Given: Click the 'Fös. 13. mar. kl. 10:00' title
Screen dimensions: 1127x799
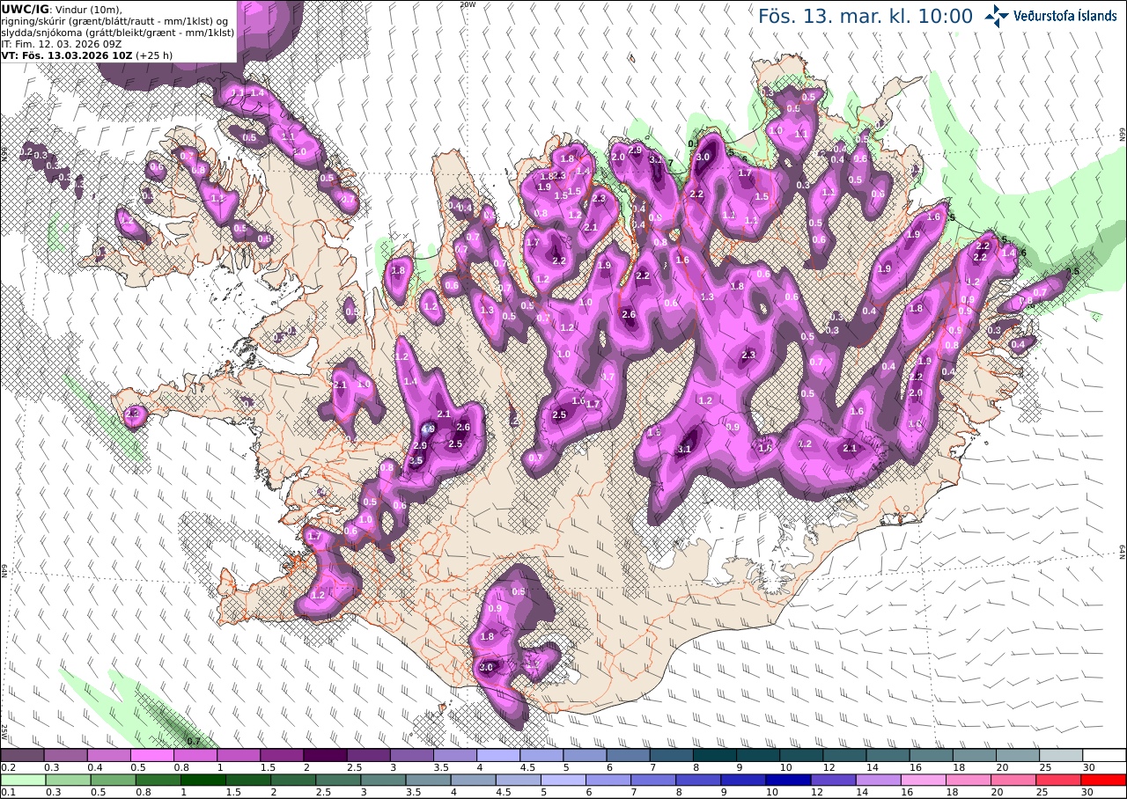Looking at the screenshot, I should pyautogui.click(x=866, y=17).
